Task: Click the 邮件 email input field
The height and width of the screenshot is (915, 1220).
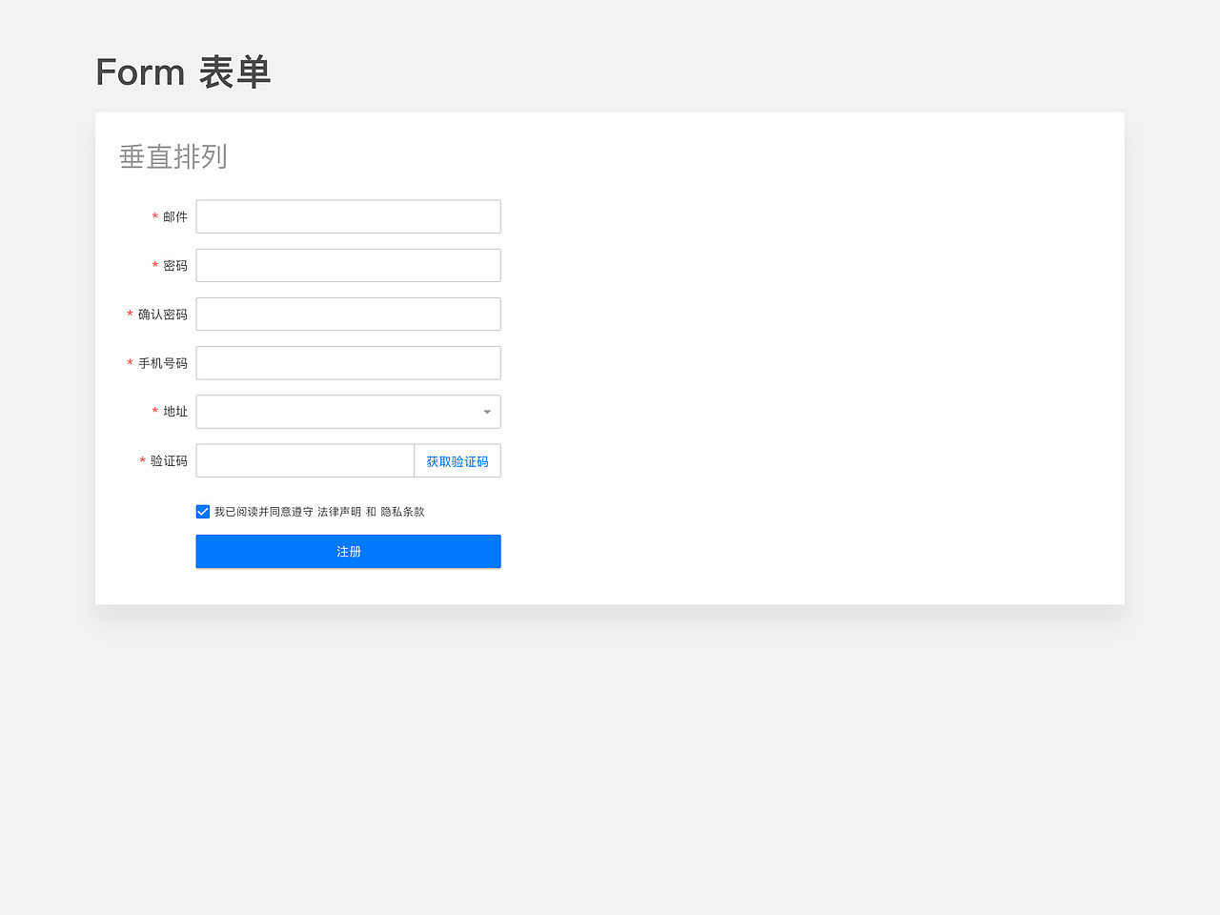Action: click(348, 216)
